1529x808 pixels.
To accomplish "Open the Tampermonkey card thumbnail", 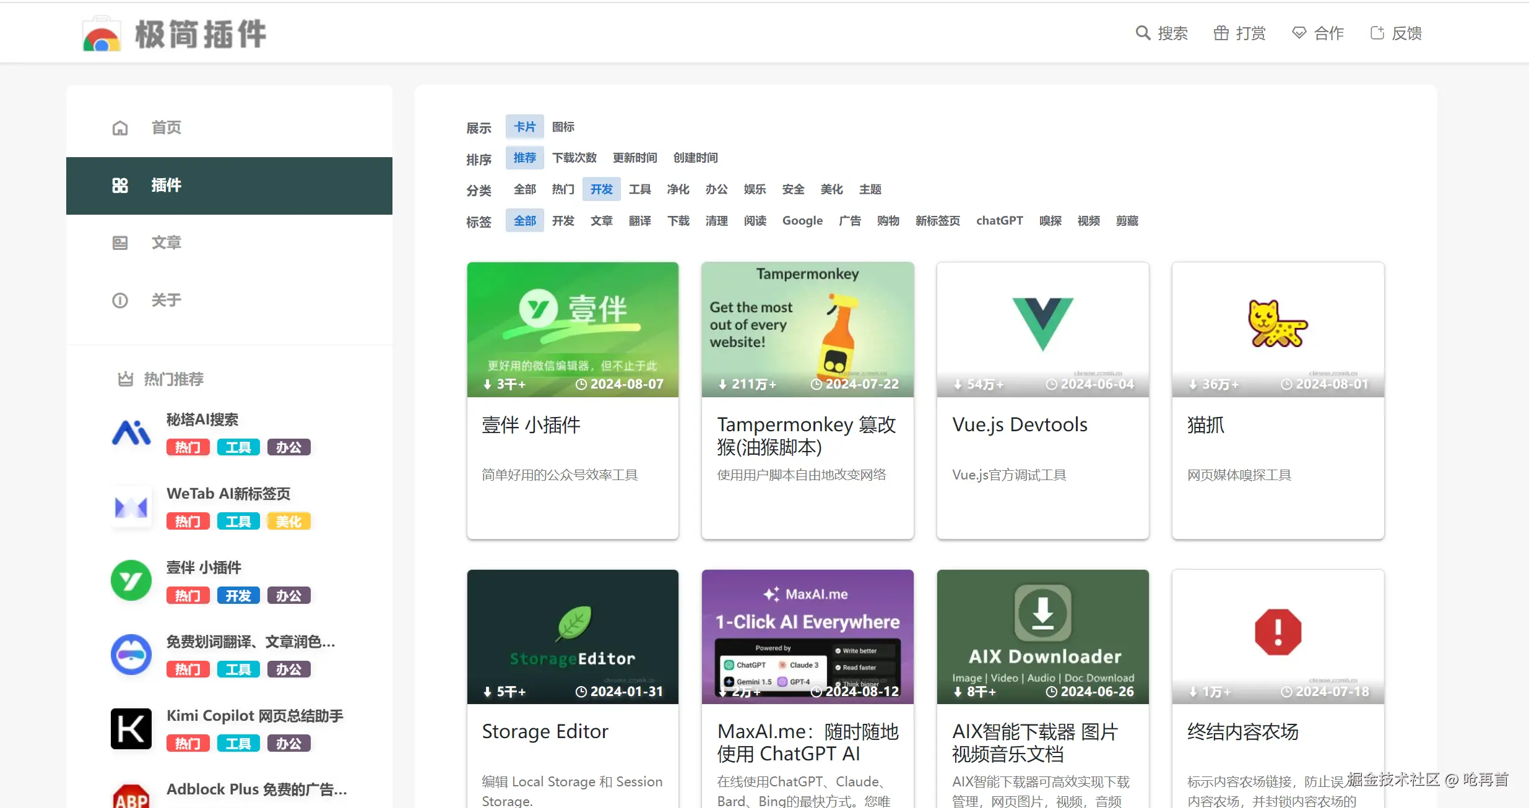I will click(807, 329).
